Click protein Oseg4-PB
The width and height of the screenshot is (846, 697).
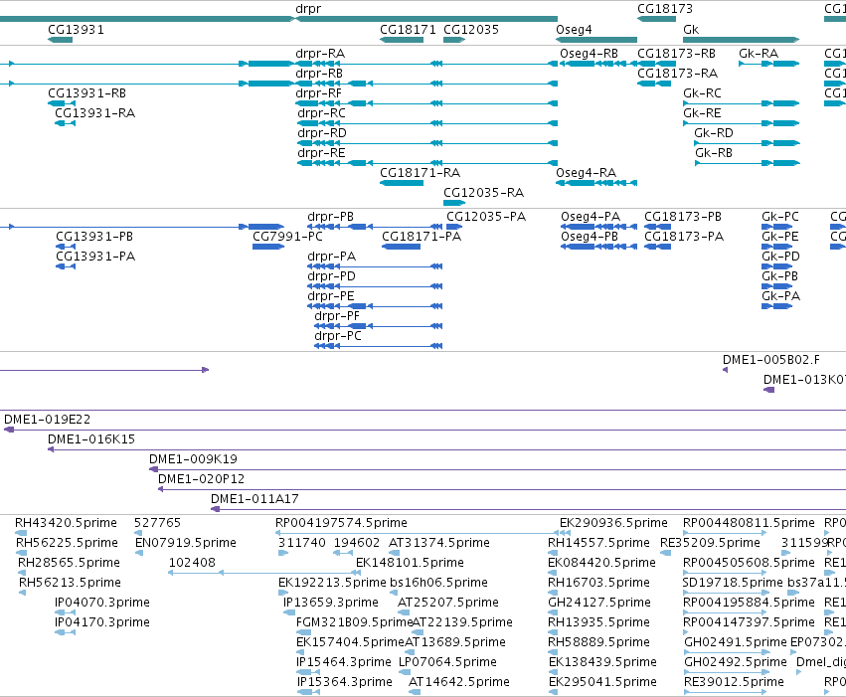(x=590, y=237)
